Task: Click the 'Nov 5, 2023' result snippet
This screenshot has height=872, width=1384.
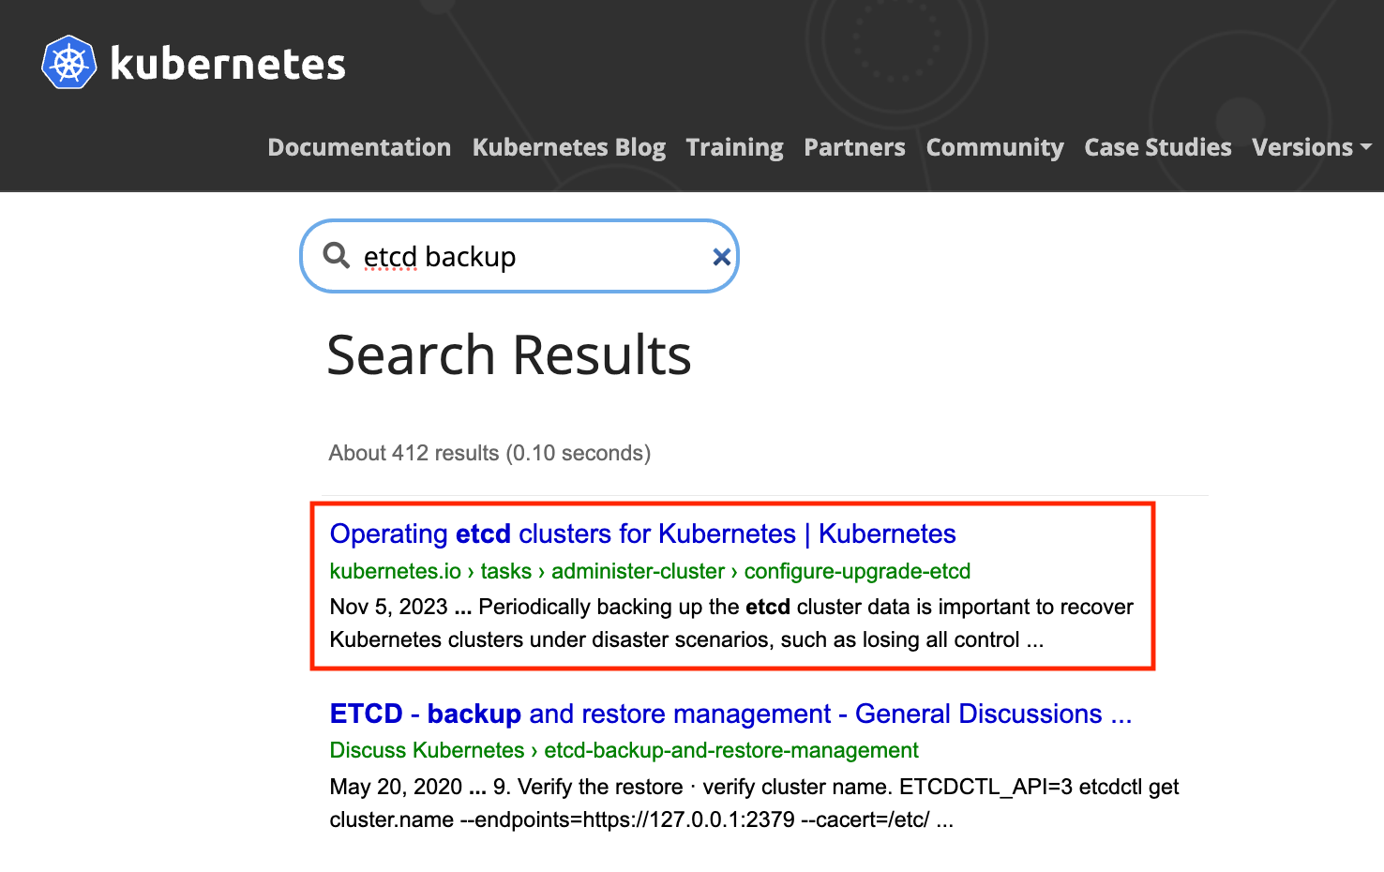Action: tap(731, 624)
